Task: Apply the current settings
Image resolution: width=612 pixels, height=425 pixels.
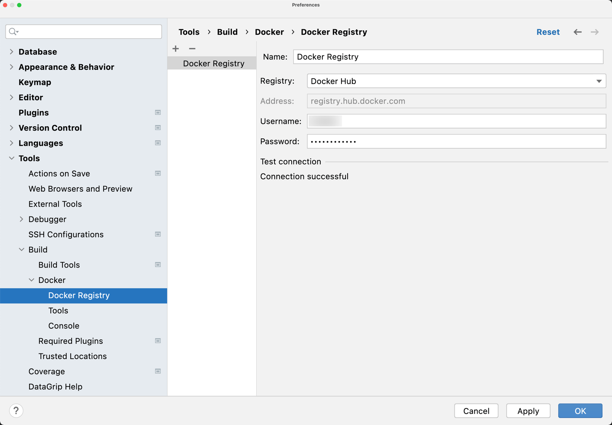Action: click(x=528, y=411)
